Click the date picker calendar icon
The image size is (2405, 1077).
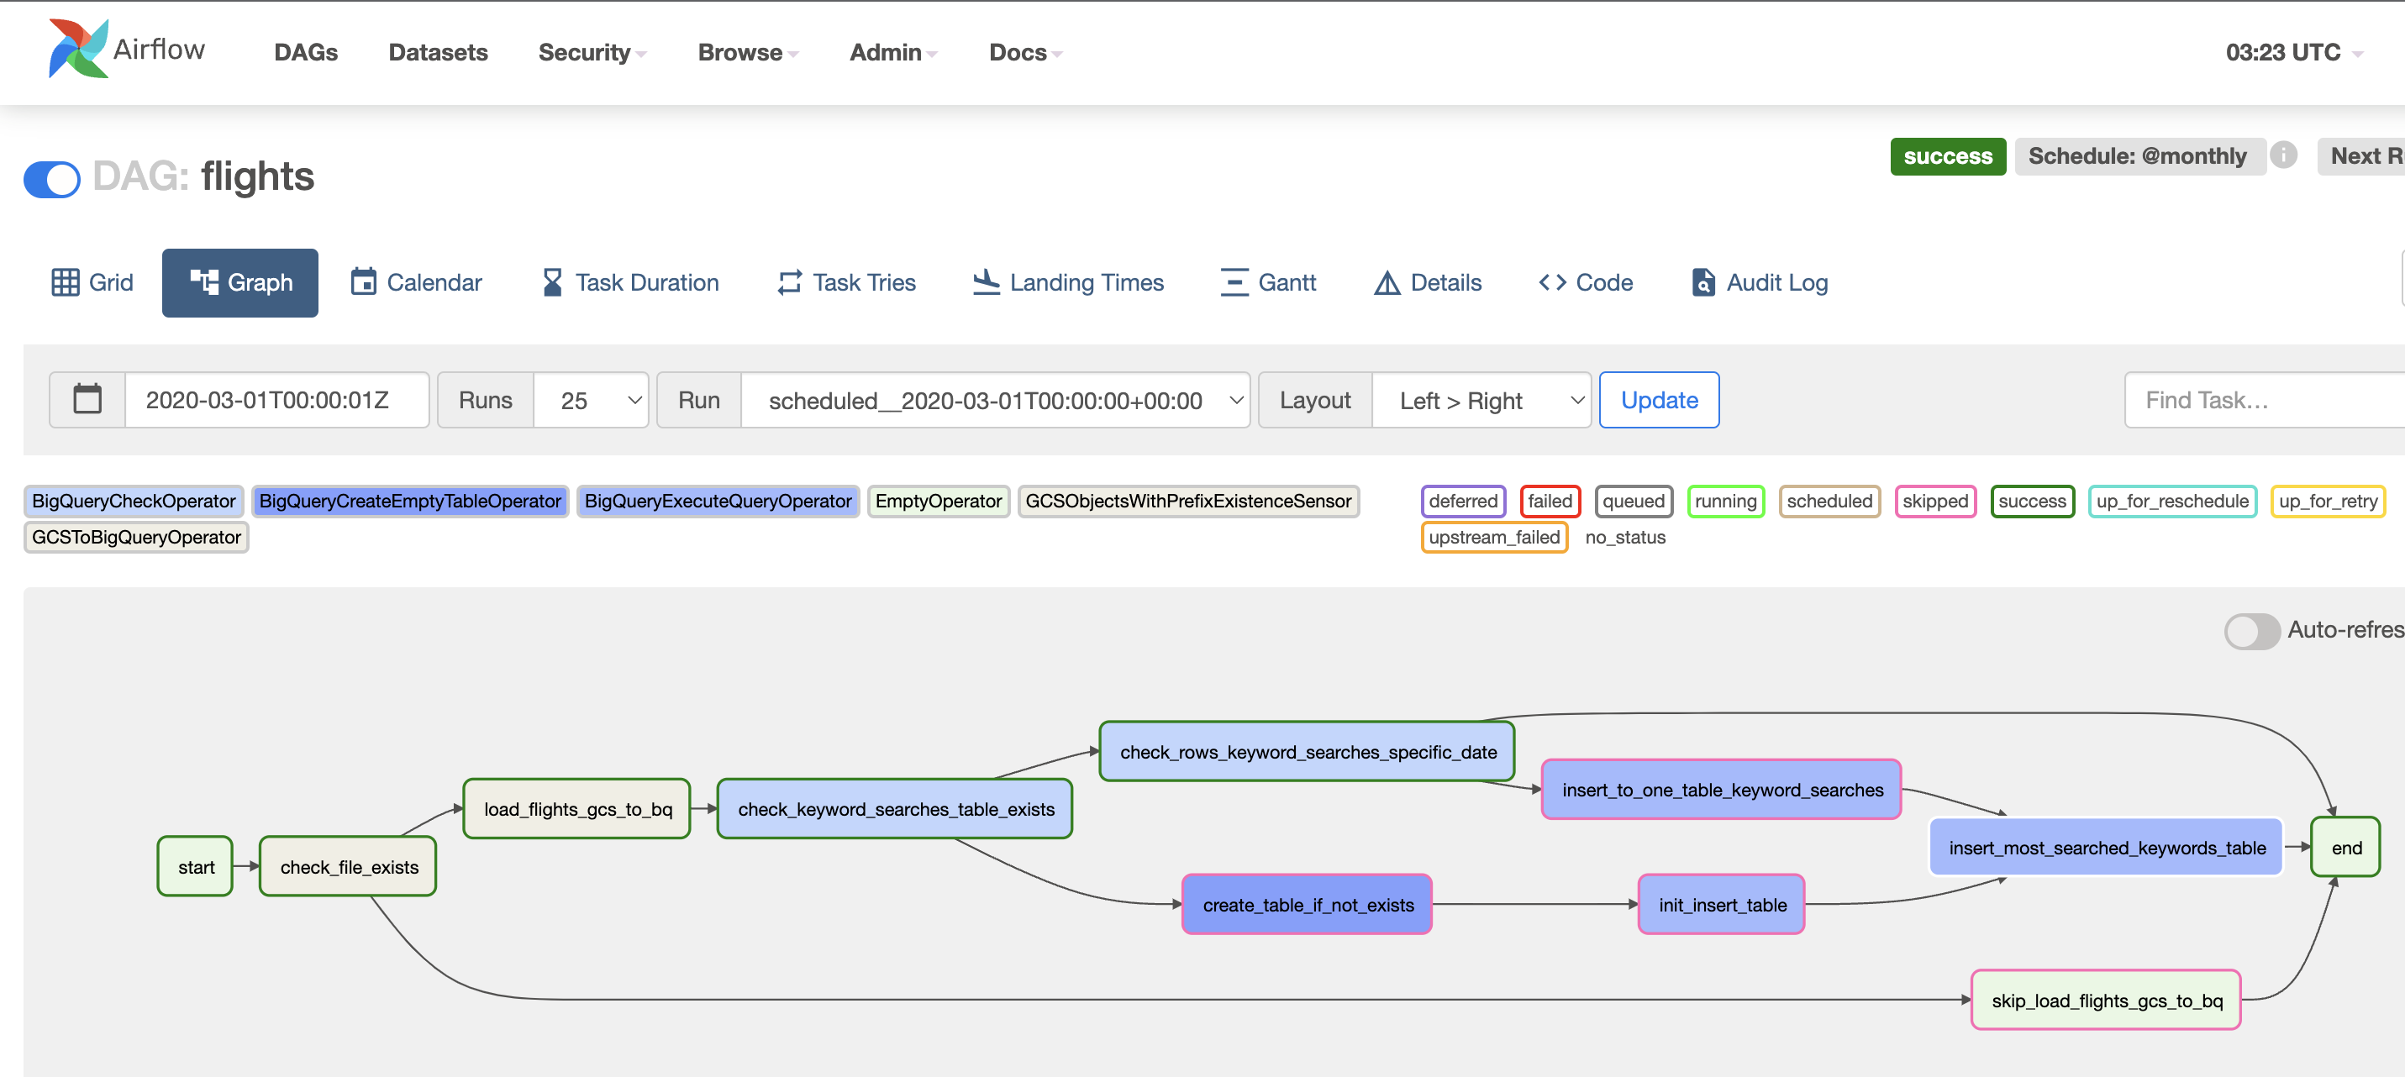(x=87, y=401)
